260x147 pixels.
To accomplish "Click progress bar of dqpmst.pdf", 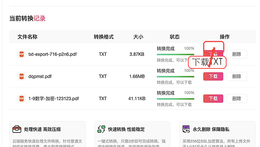I will [175, 77].
